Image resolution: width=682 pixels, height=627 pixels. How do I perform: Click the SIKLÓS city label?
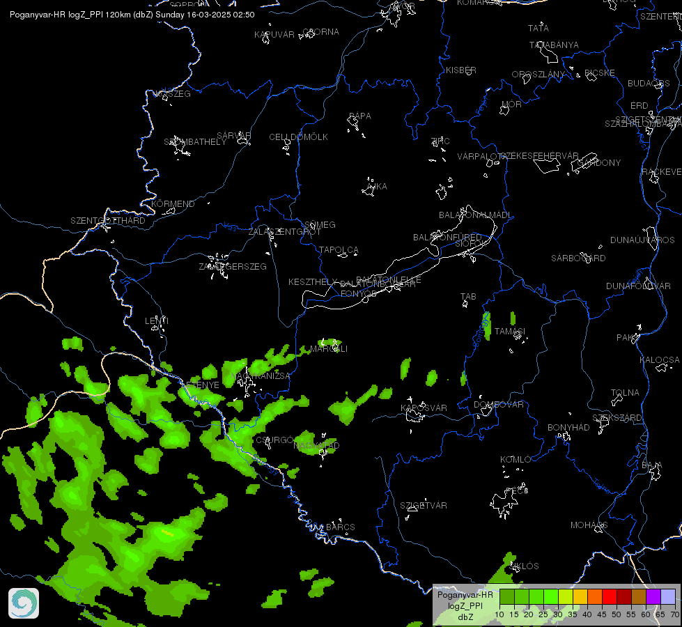pyautogui.click(x=524, y=566)
